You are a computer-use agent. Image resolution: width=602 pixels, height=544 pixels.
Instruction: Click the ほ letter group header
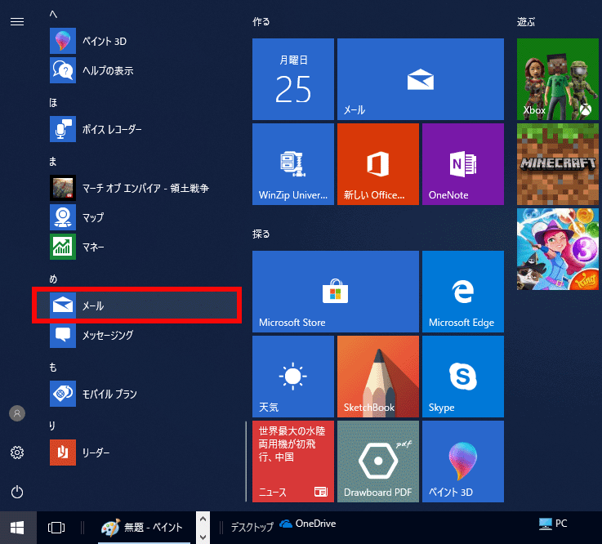pos(53,102)
